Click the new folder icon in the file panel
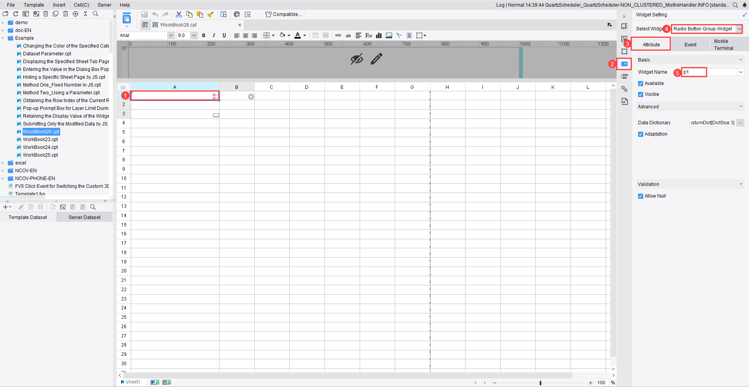Screen dimensions: 749x387 pos(5,14)
